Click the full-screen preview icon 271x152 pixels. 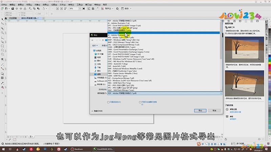pyautogui.click(x=84, y=8)
